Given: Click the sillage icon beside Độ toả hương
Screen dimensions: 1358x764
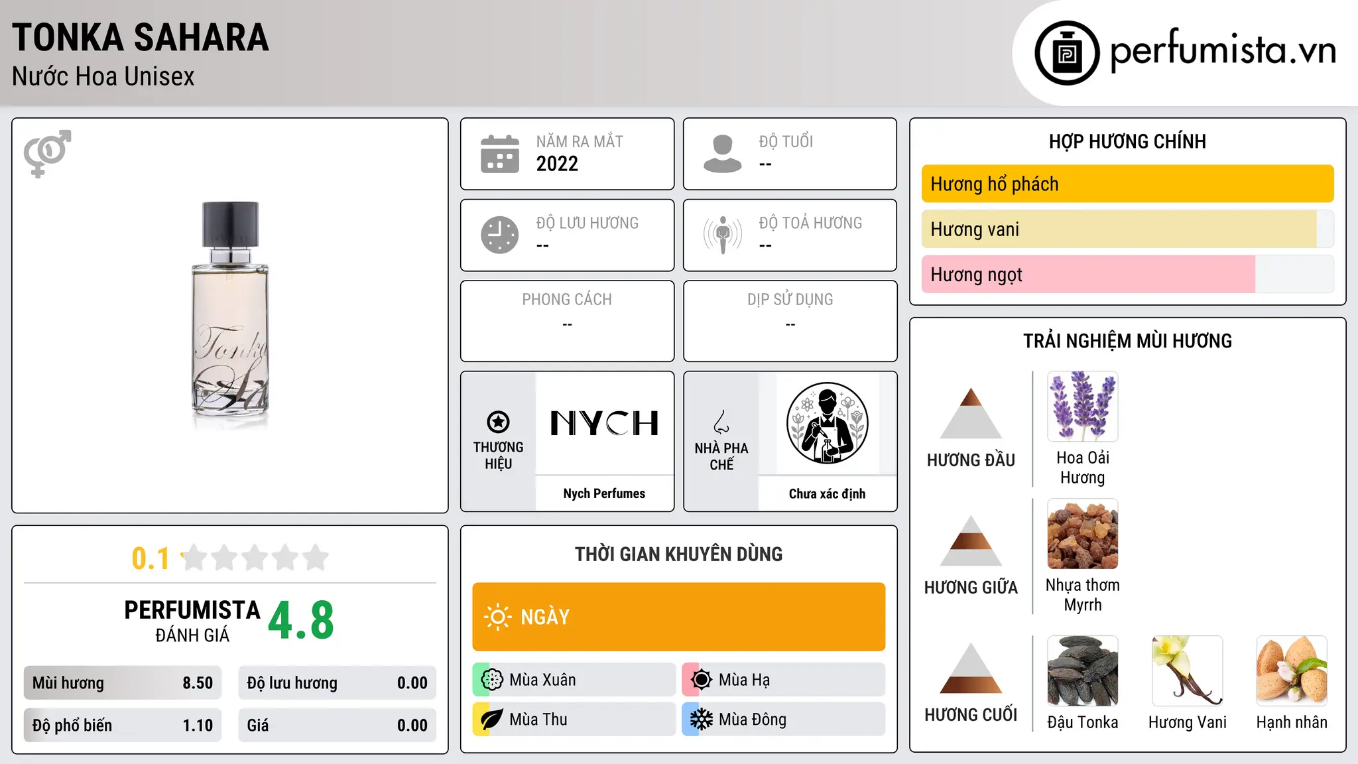Looking at the screenshot, I should click(x=723, y=235).
